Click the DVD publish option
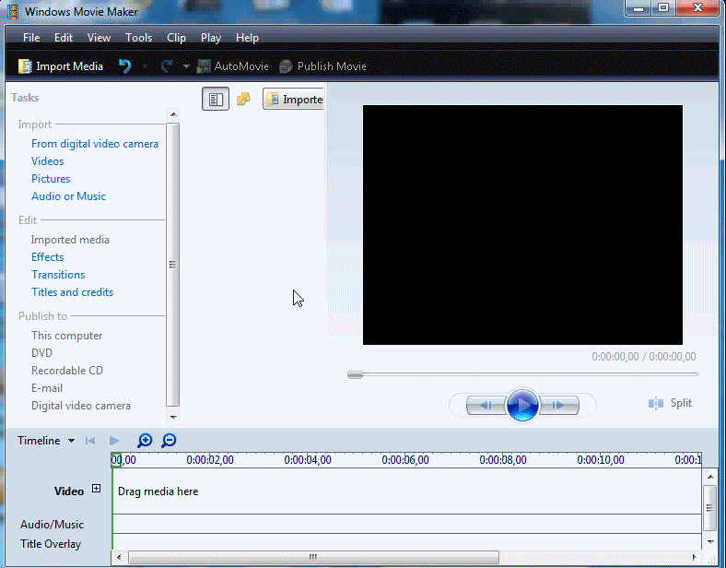This screenshot has height=568, width=726. click(41, 353)
